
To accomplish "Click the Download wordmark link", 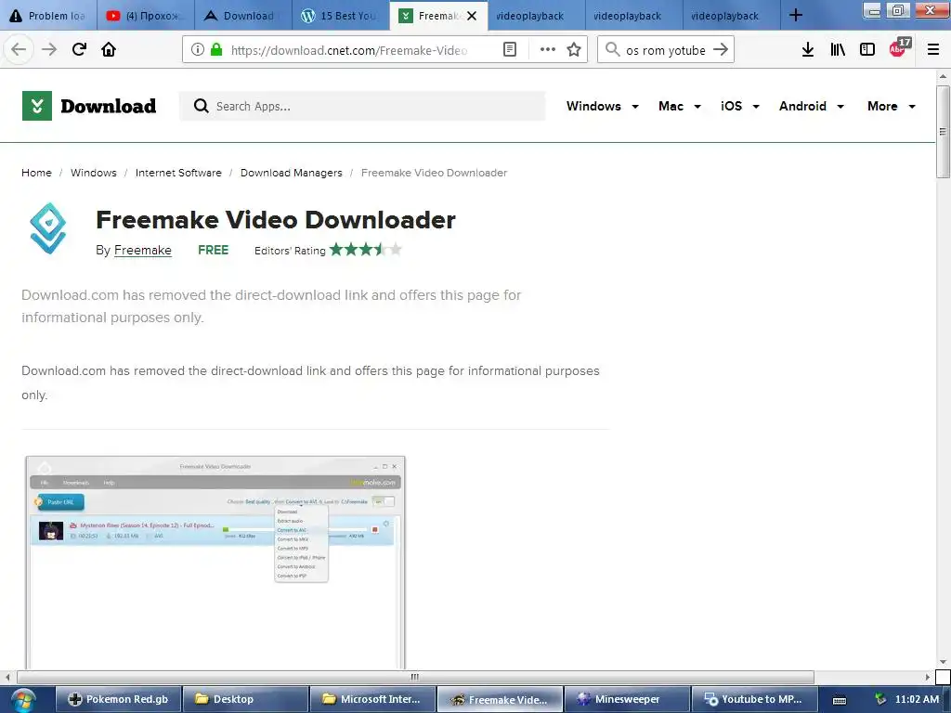I will pyautogui.click(x=108, y=106).
